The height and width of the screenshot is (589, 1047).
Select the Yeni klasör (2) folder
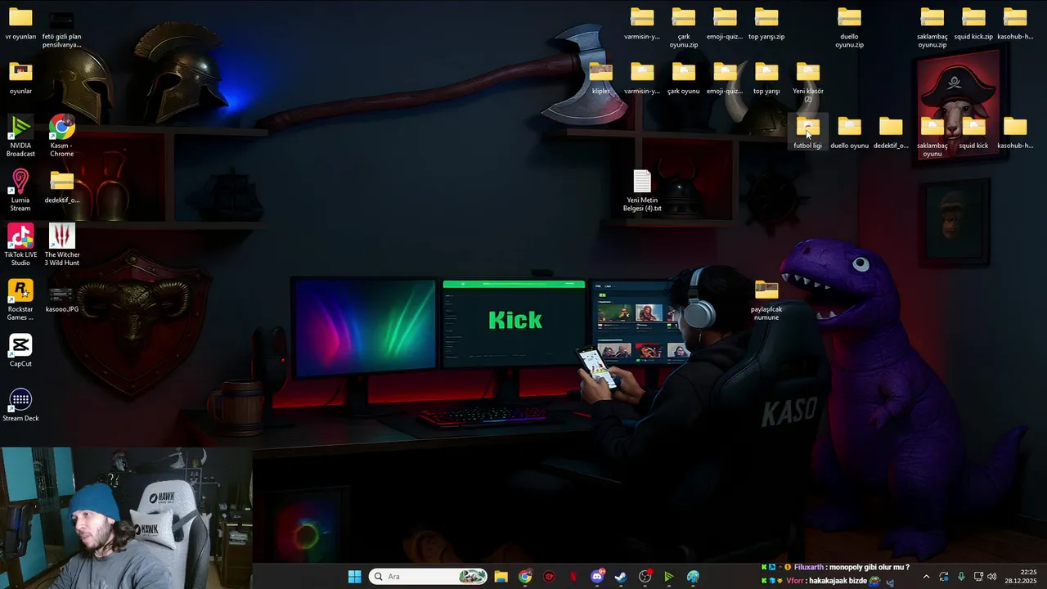click(808, 82)
